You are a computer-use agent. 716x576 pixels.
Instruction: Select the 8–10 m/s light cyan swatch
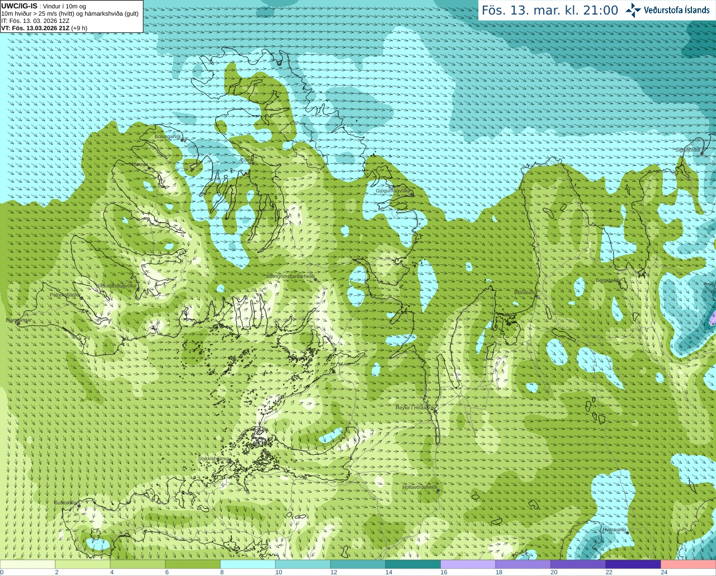[248, 564]
